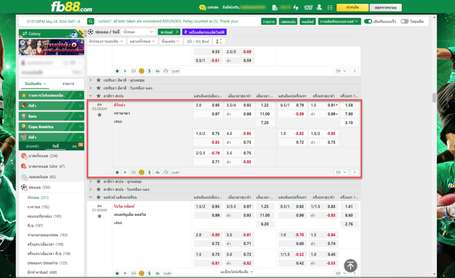The width and height of the screenshot is (455, 278).
Task: Click the account statement icon in header
Action: pos(275,8)
